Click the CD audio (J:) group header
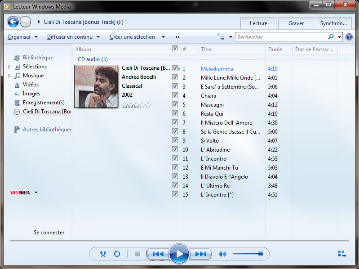Screen dimensions: 359x269 tap(93, 59)
